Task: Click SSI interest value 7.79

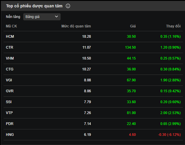Action: [x=87, y=102]
